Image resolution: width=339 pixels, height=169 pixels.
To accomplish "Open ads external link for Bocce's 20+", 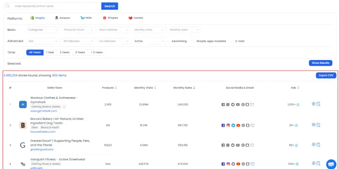I will coord(296,125).
